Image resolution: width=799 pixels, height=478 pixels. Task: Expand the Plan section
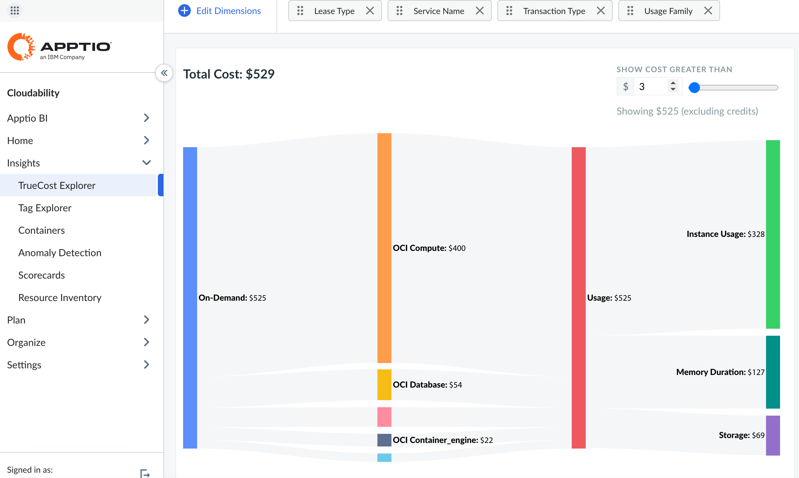click(x=146, y=320)
